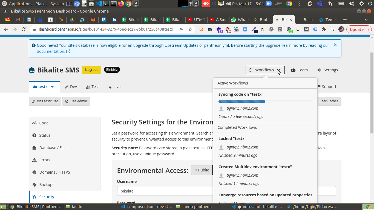Open the media control playlist icon
This screenshot has width=374, height=210.
click(x=332, y=29)
